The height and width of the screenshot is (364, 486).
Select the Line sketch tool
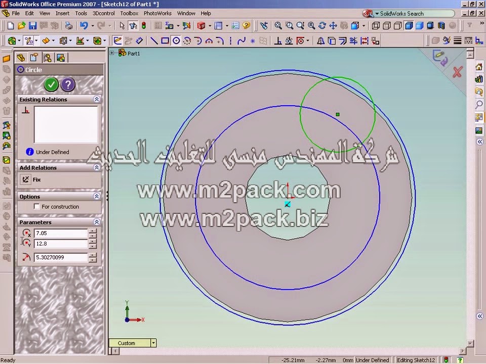pyautogui.click(x=154, y=40)
